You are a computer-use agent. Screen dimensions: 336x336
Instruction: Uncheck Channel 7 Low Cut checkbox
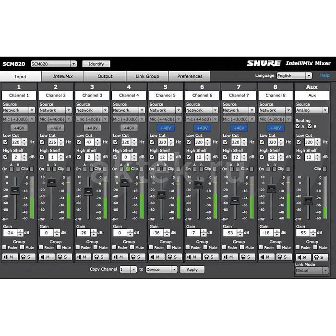(225, 142)
